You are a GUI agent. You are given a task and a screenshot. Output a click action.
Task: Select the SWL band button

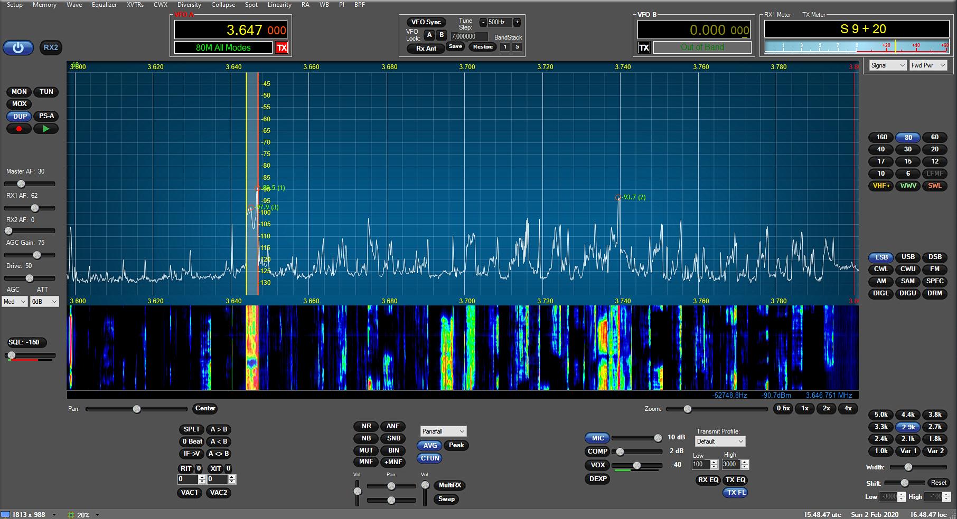coord(934,186)
